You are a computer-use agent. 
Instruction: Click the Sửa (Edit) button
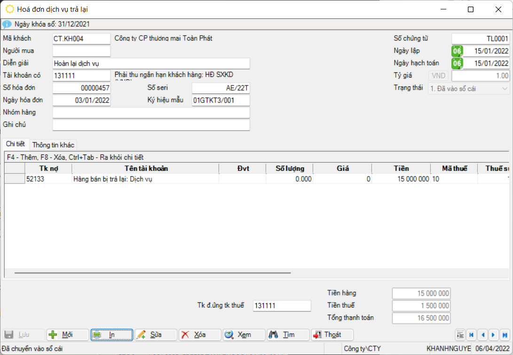pos(155,335)
